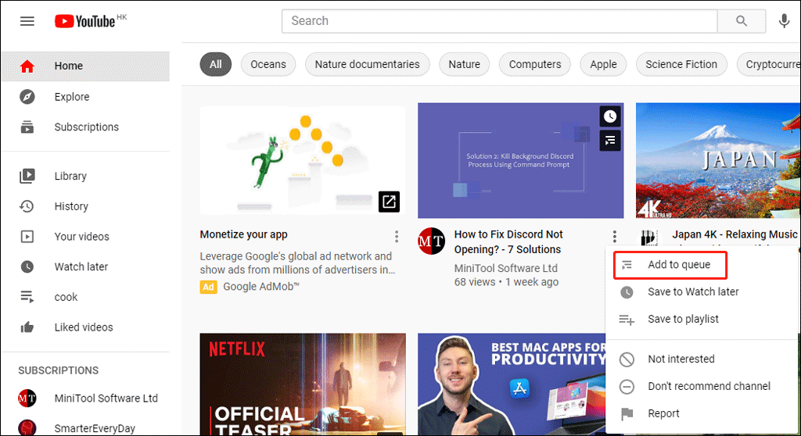Viewport: 801px width, 436px height.
Task: Click SmarterEveryDay subscription avatar
Action: tap(27, 428)
